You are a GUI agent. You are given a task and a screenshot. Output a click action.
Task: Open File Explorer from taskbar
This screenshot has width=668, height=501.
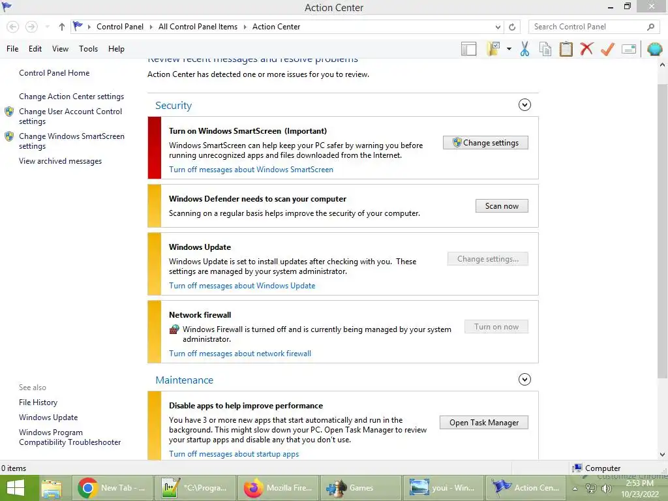click(52, 488)
